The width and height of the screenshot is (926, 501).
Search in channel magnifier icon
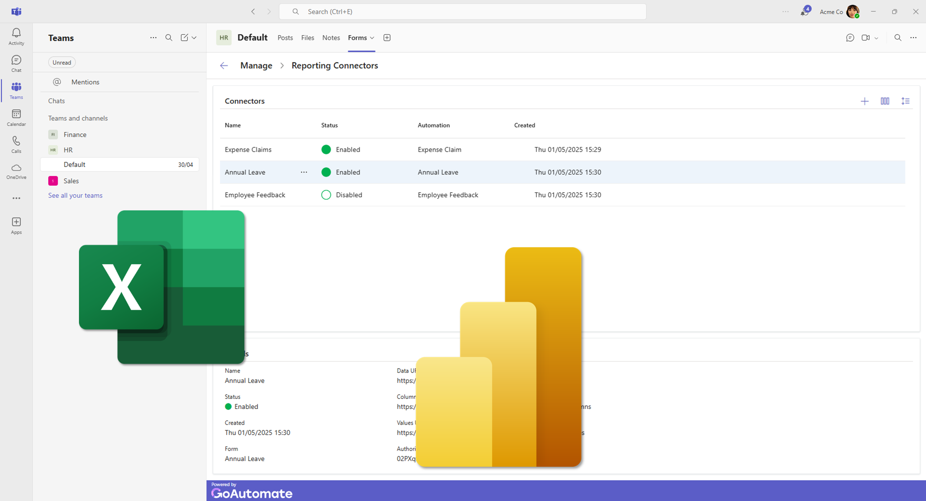point(898,38)
